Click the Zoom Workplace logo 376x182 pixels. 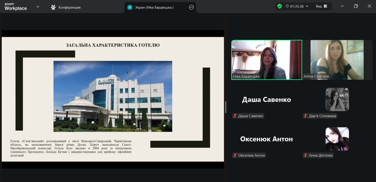tap(16, 7)
